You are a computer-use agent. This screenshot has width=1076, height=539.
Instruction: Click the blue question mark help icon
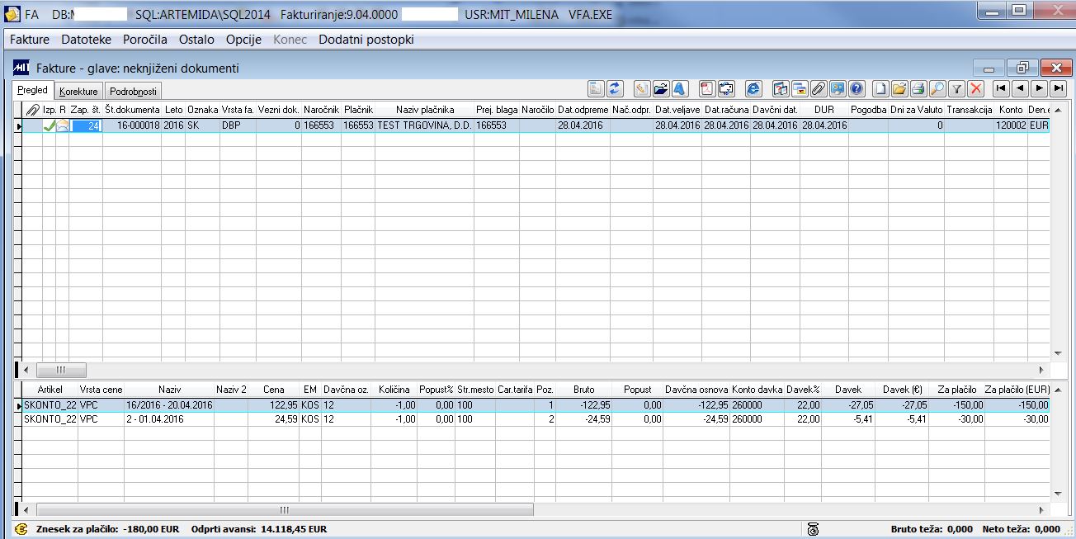pyautogui.click(x=857, y=88)
